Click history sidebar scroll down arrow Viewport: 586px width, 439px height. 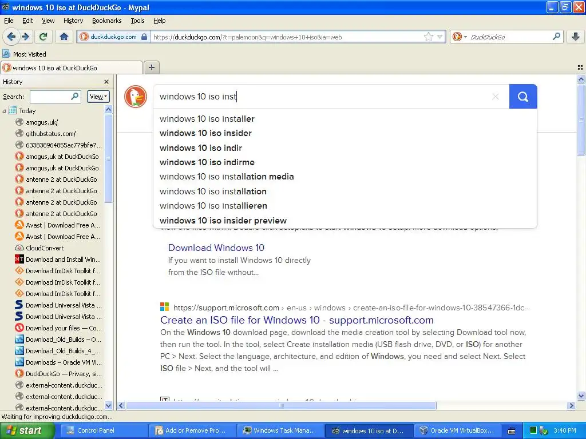(108, 405)
